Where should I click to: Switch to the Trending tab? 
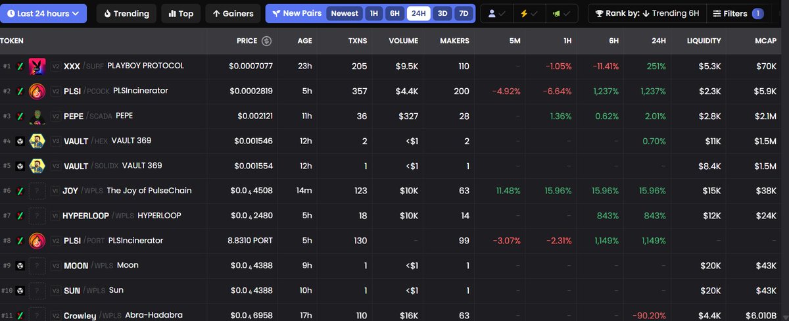point(127,13)
